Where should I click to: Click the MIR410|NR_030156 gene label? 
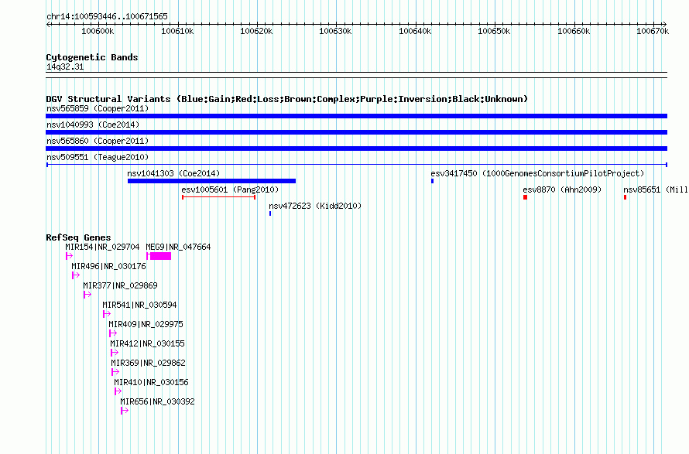[x=151, y=382]
